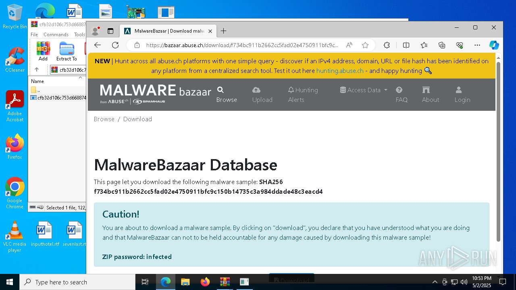Click the browser page vertical scrollbar
The height and width of the screenshot is (290, 516).
(x=498, y=151)
